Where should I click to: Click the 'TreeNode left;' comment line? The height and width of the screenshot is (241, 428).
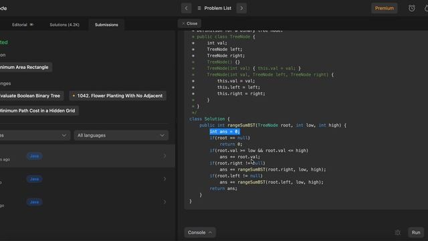225,49
